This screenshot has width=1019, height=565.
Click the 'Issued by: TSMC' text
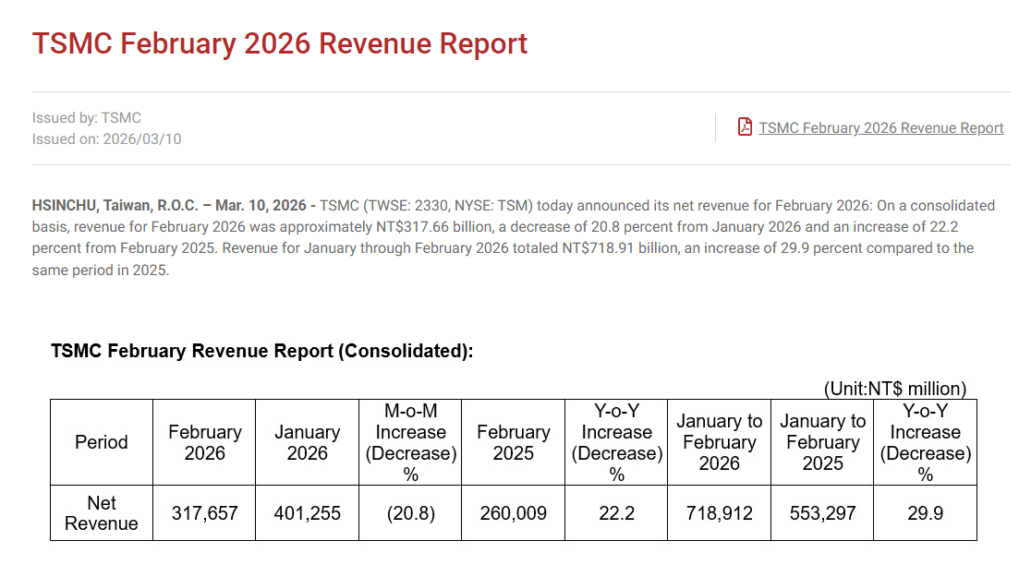(87, 117)
